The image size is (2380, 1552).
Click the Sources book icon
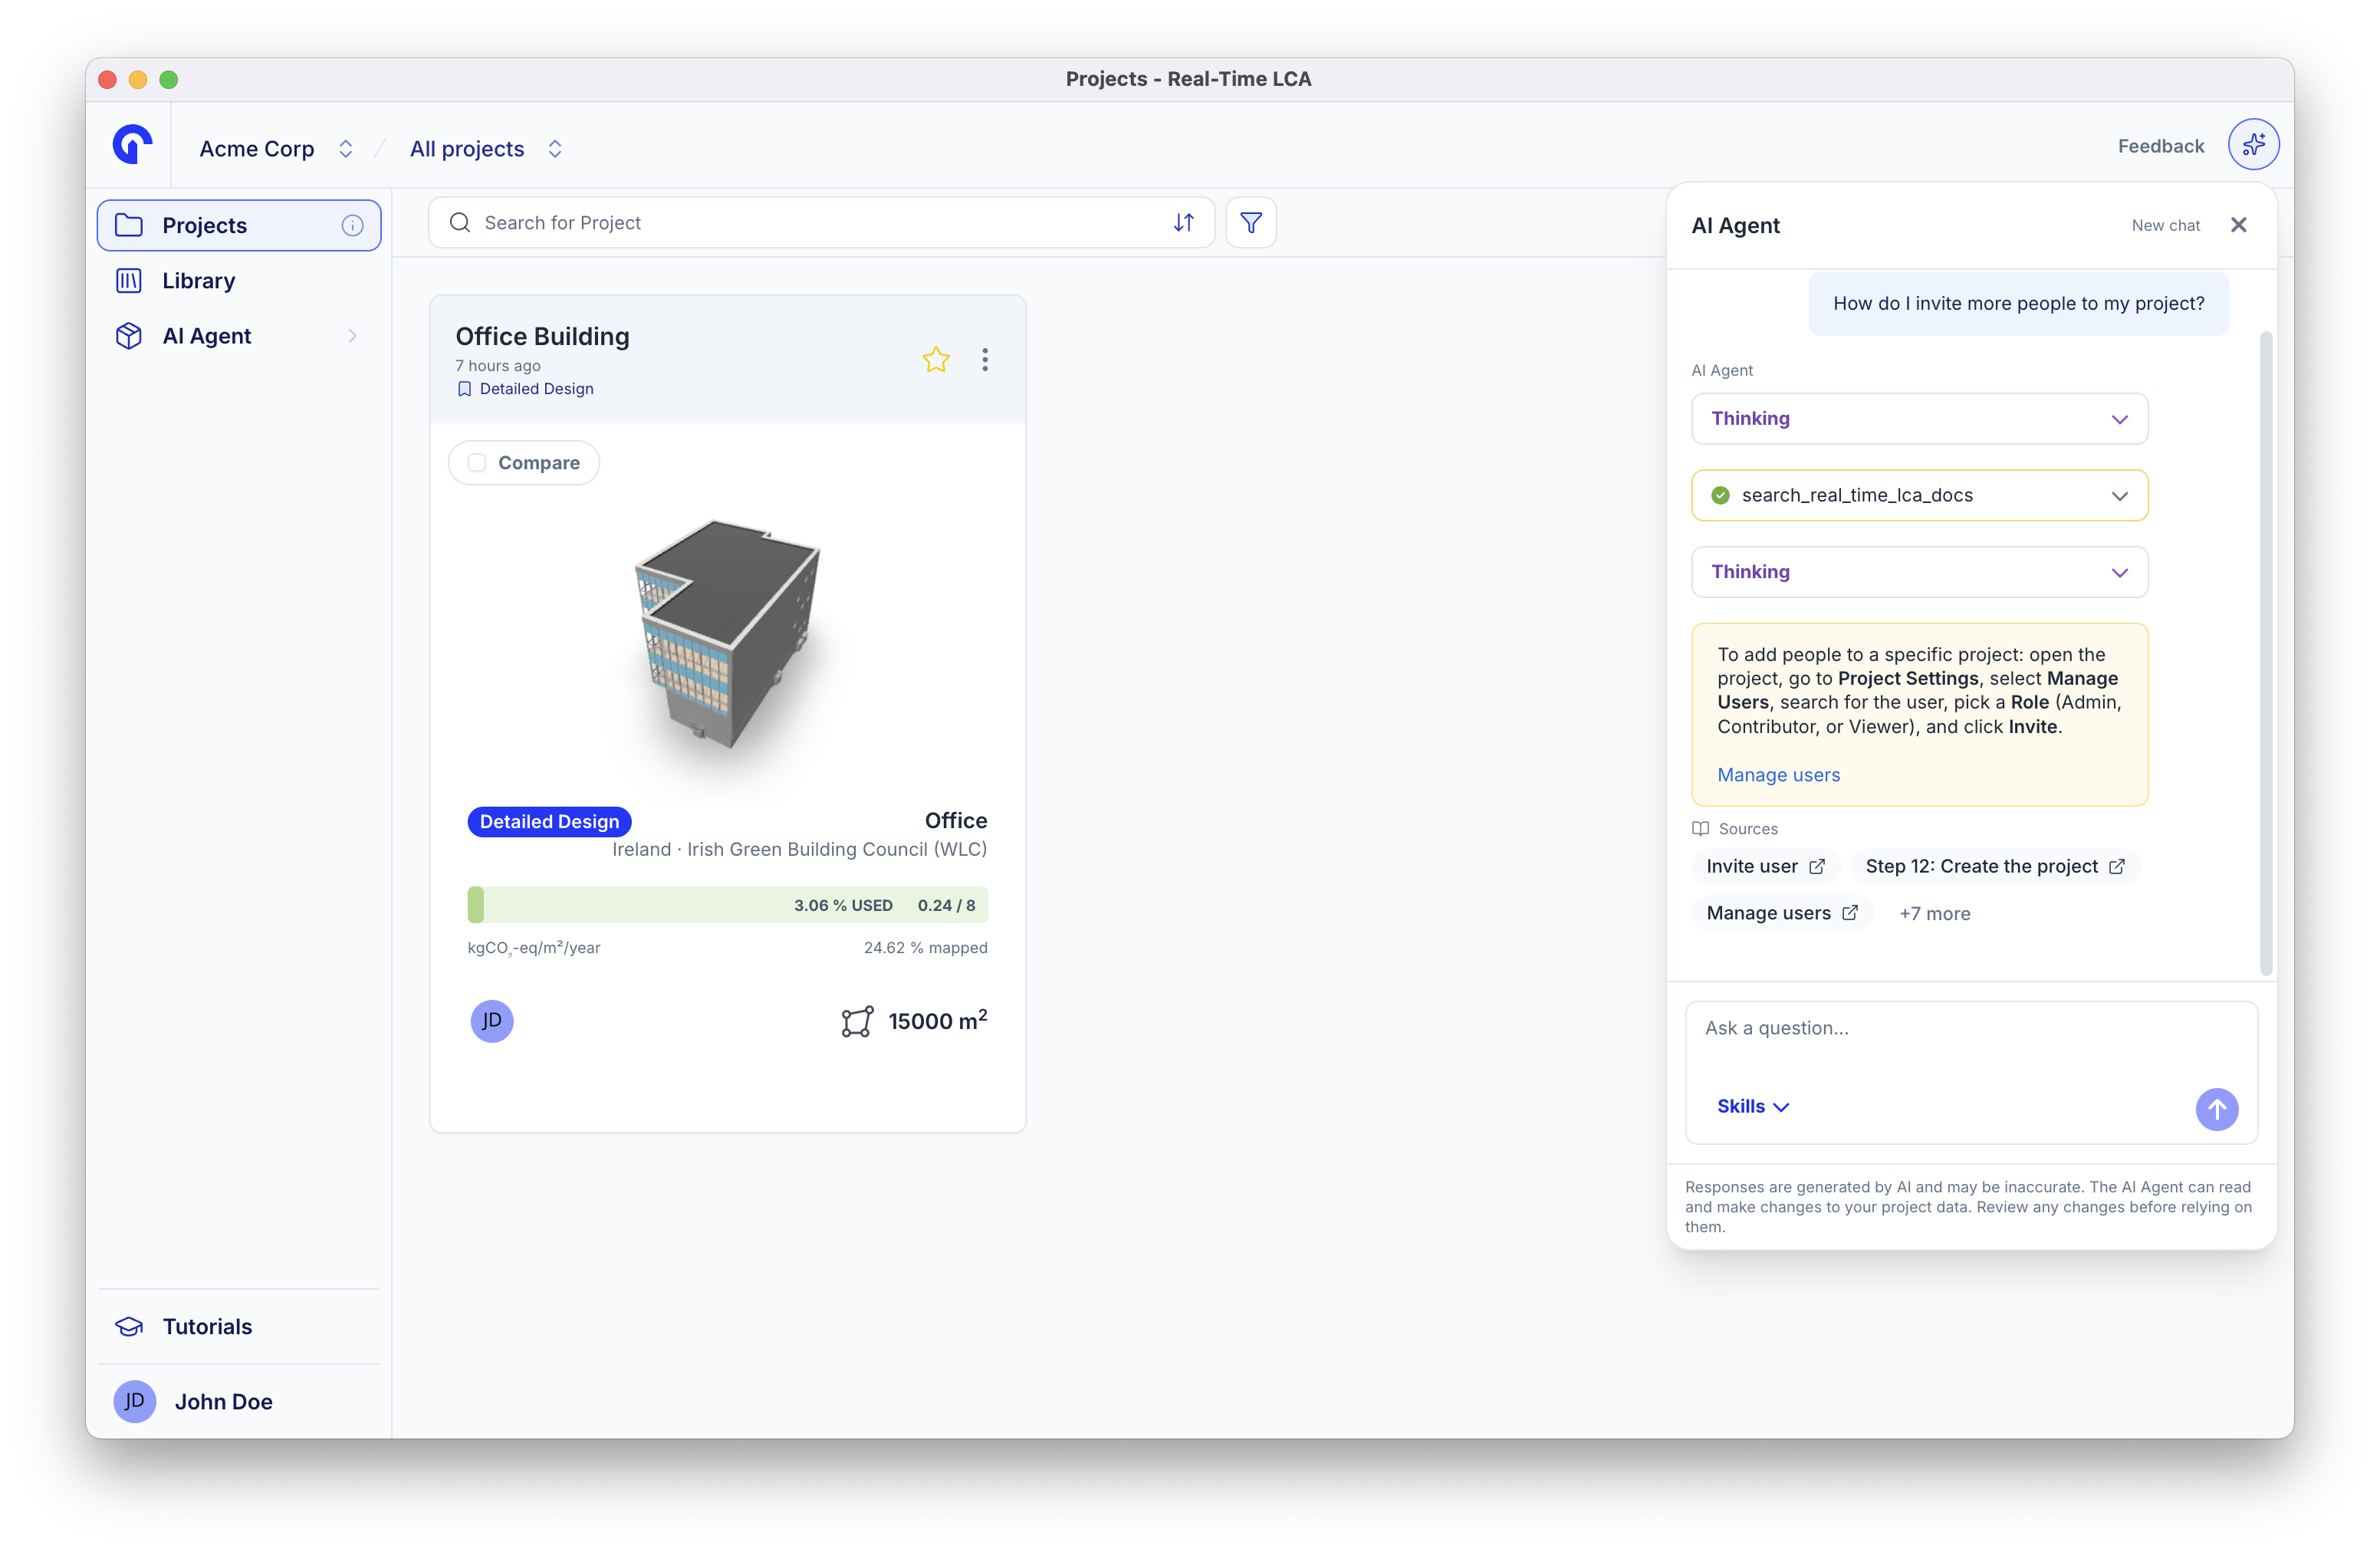pos(1699,828)
